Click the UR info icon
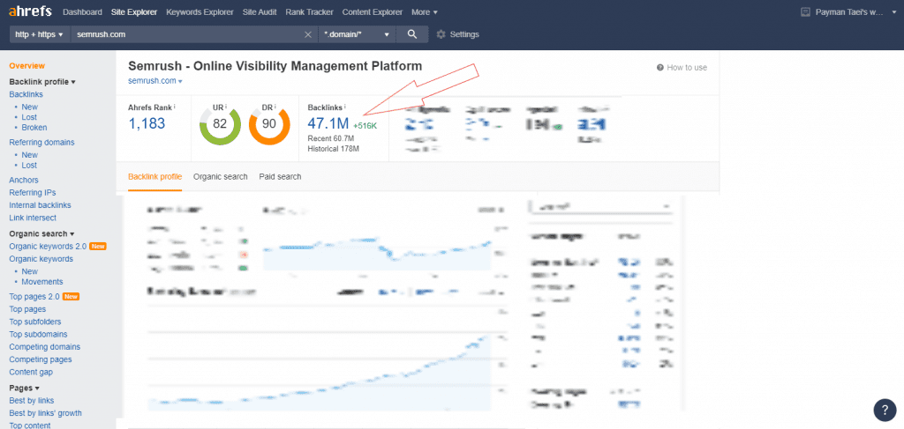Screen dimensions: 904x429 [226, 107]
